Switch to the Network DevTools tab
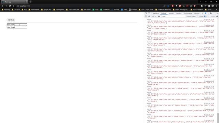This screenshot has width=219, height=123. 179,13
